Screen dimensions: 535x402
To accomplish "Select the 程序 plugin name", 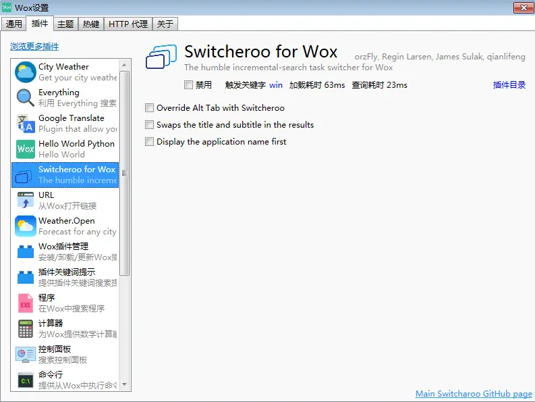I will click(x=47, y=298).
